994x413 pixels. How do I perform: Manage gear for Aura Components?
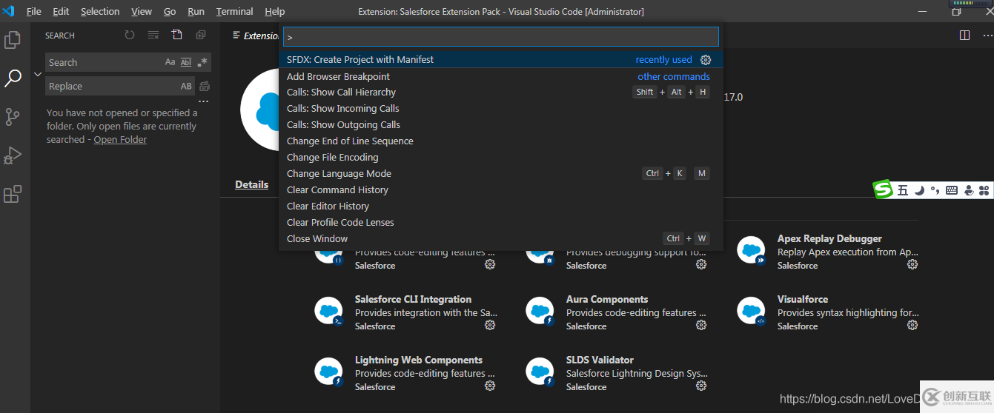point(701,325)
